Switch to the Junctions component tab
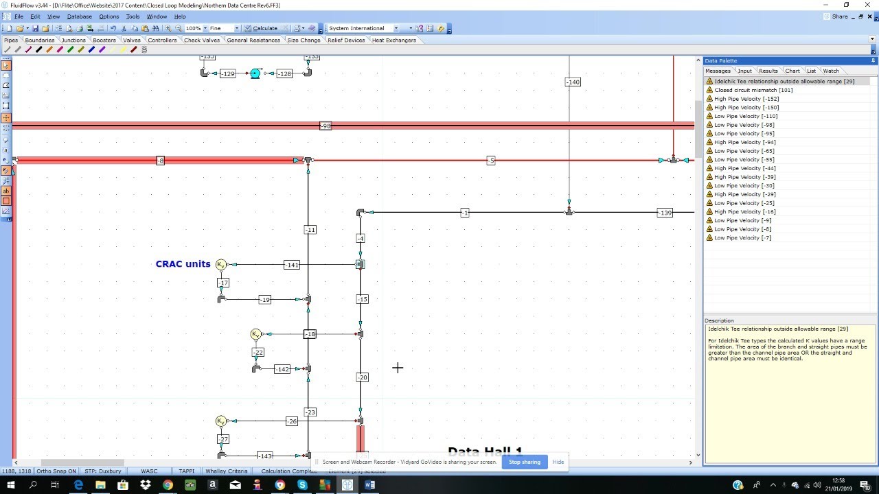 pos(73,40)
